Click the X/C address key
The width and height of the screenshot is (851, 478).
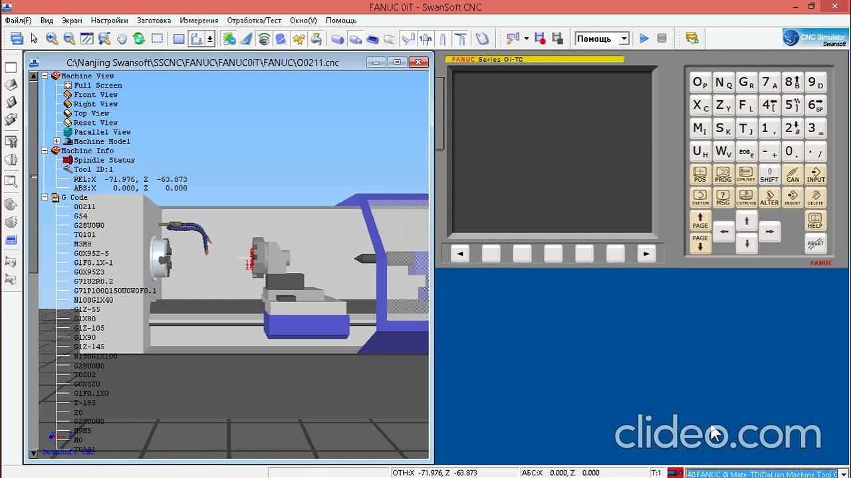point(700,106)
